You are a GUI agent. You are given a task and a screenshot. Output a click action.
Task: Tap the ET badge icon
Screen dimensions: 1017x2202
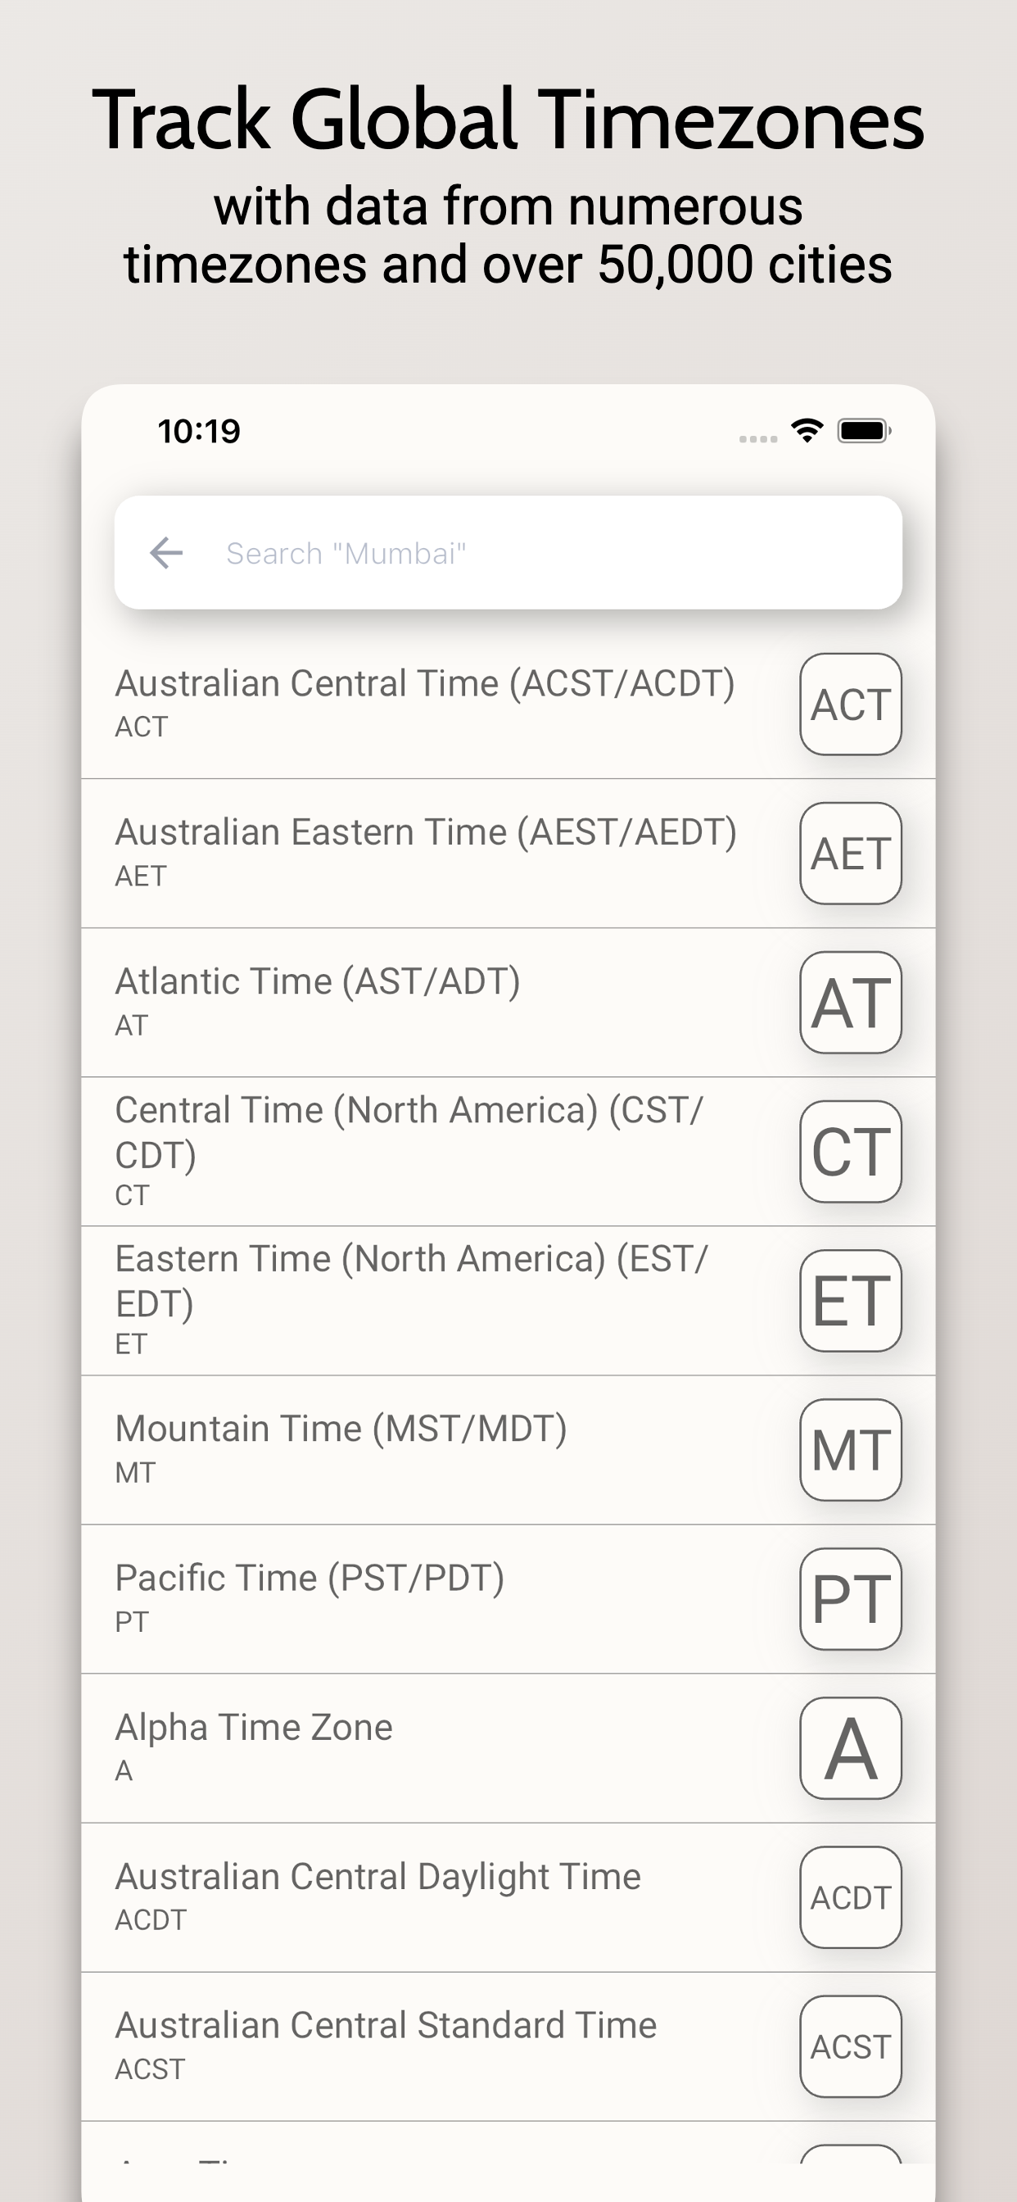point(850,1301)
